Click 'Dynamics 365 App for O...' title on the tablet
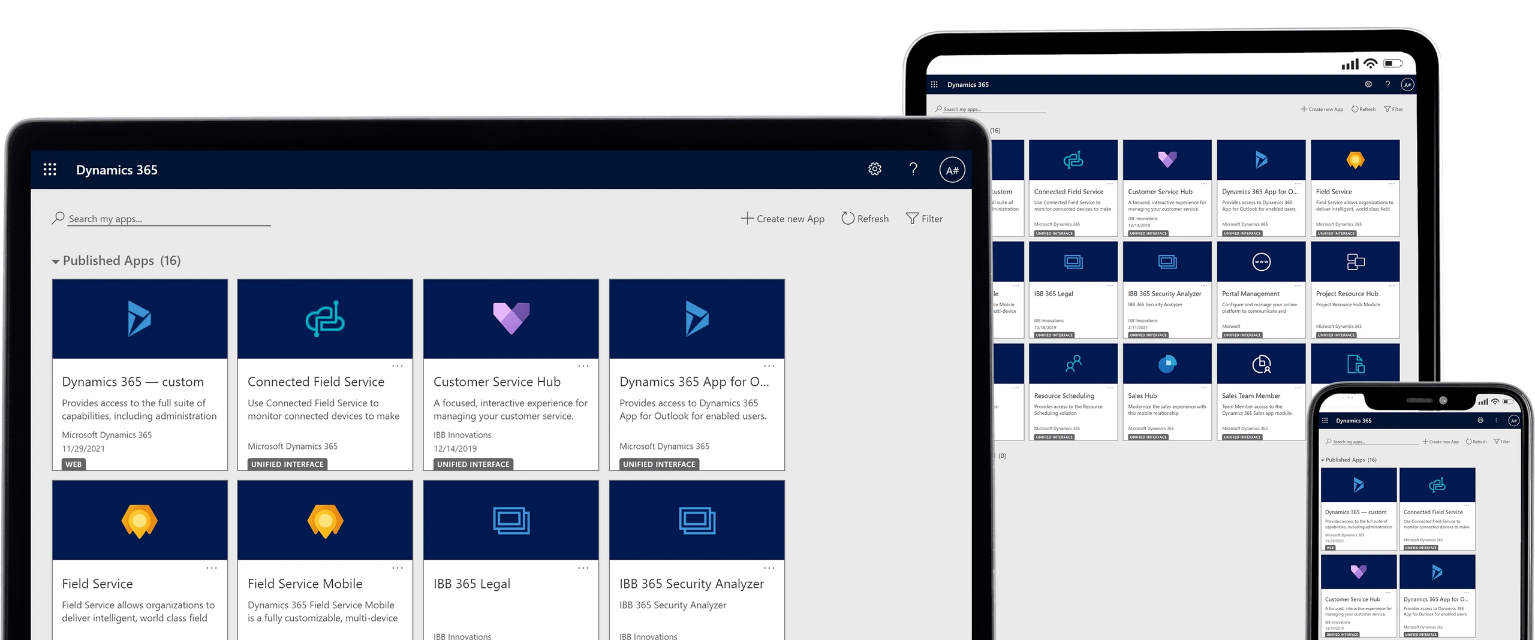This screenshot has height=640, width=1535. point(1260,192)
